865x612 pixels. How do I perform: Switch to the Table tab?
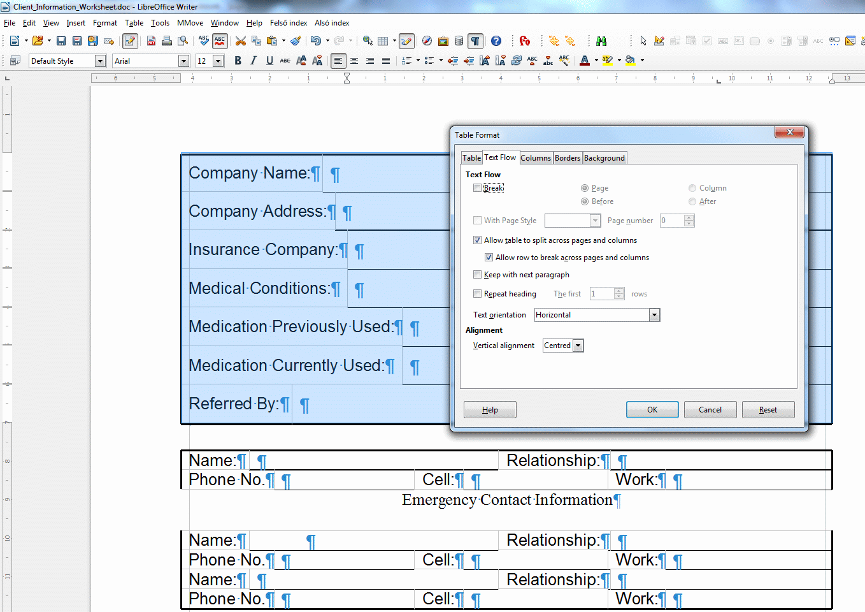[x=471, y=158]
